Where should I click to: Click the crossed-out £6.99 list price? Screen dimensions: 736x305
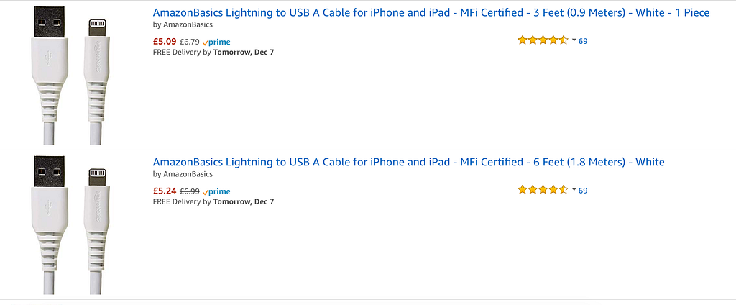[x=189, y=191]
